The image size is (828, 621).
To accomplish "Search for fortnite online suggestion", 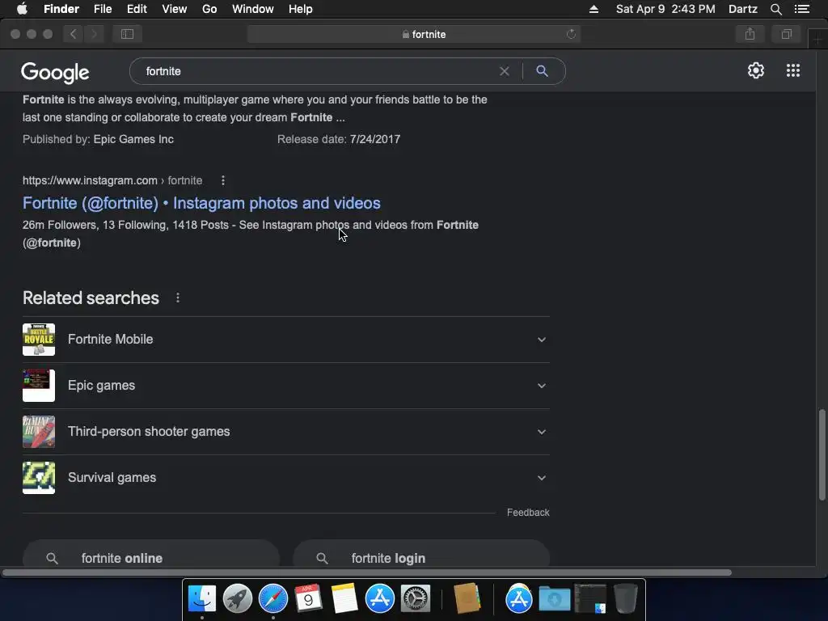I will [x=151, y=553].
